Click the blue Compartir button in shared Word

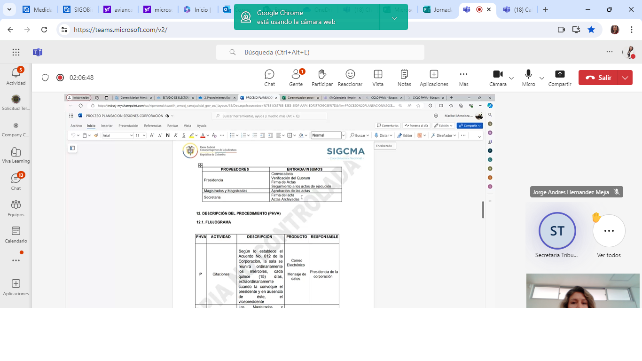[470, 126]
